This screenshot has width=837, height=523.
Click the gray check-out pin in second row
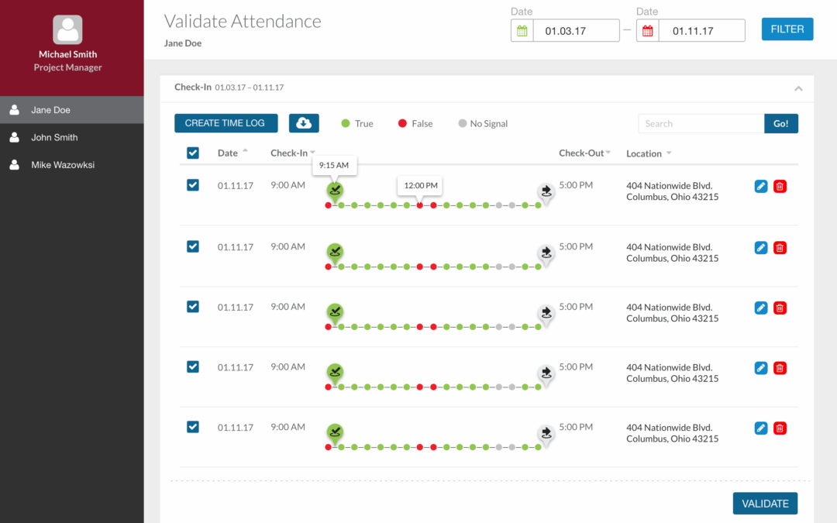pos(546,252)
